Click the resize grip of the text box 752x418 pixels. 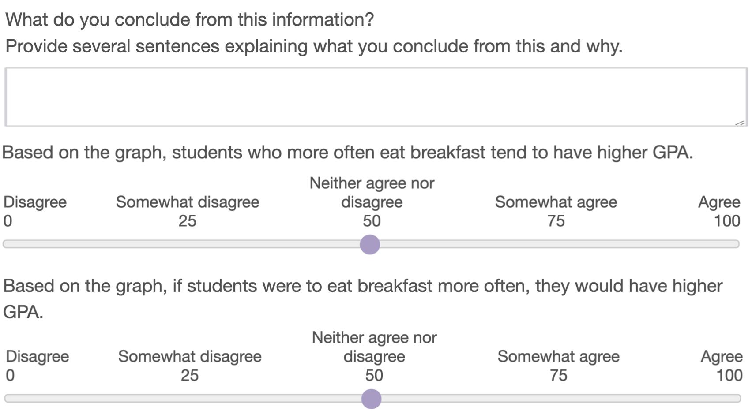(740, 123)
